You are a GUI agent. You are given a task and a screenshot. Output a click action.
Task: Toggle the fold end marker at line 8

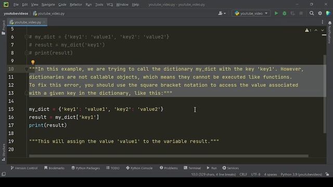coord(27,53)
